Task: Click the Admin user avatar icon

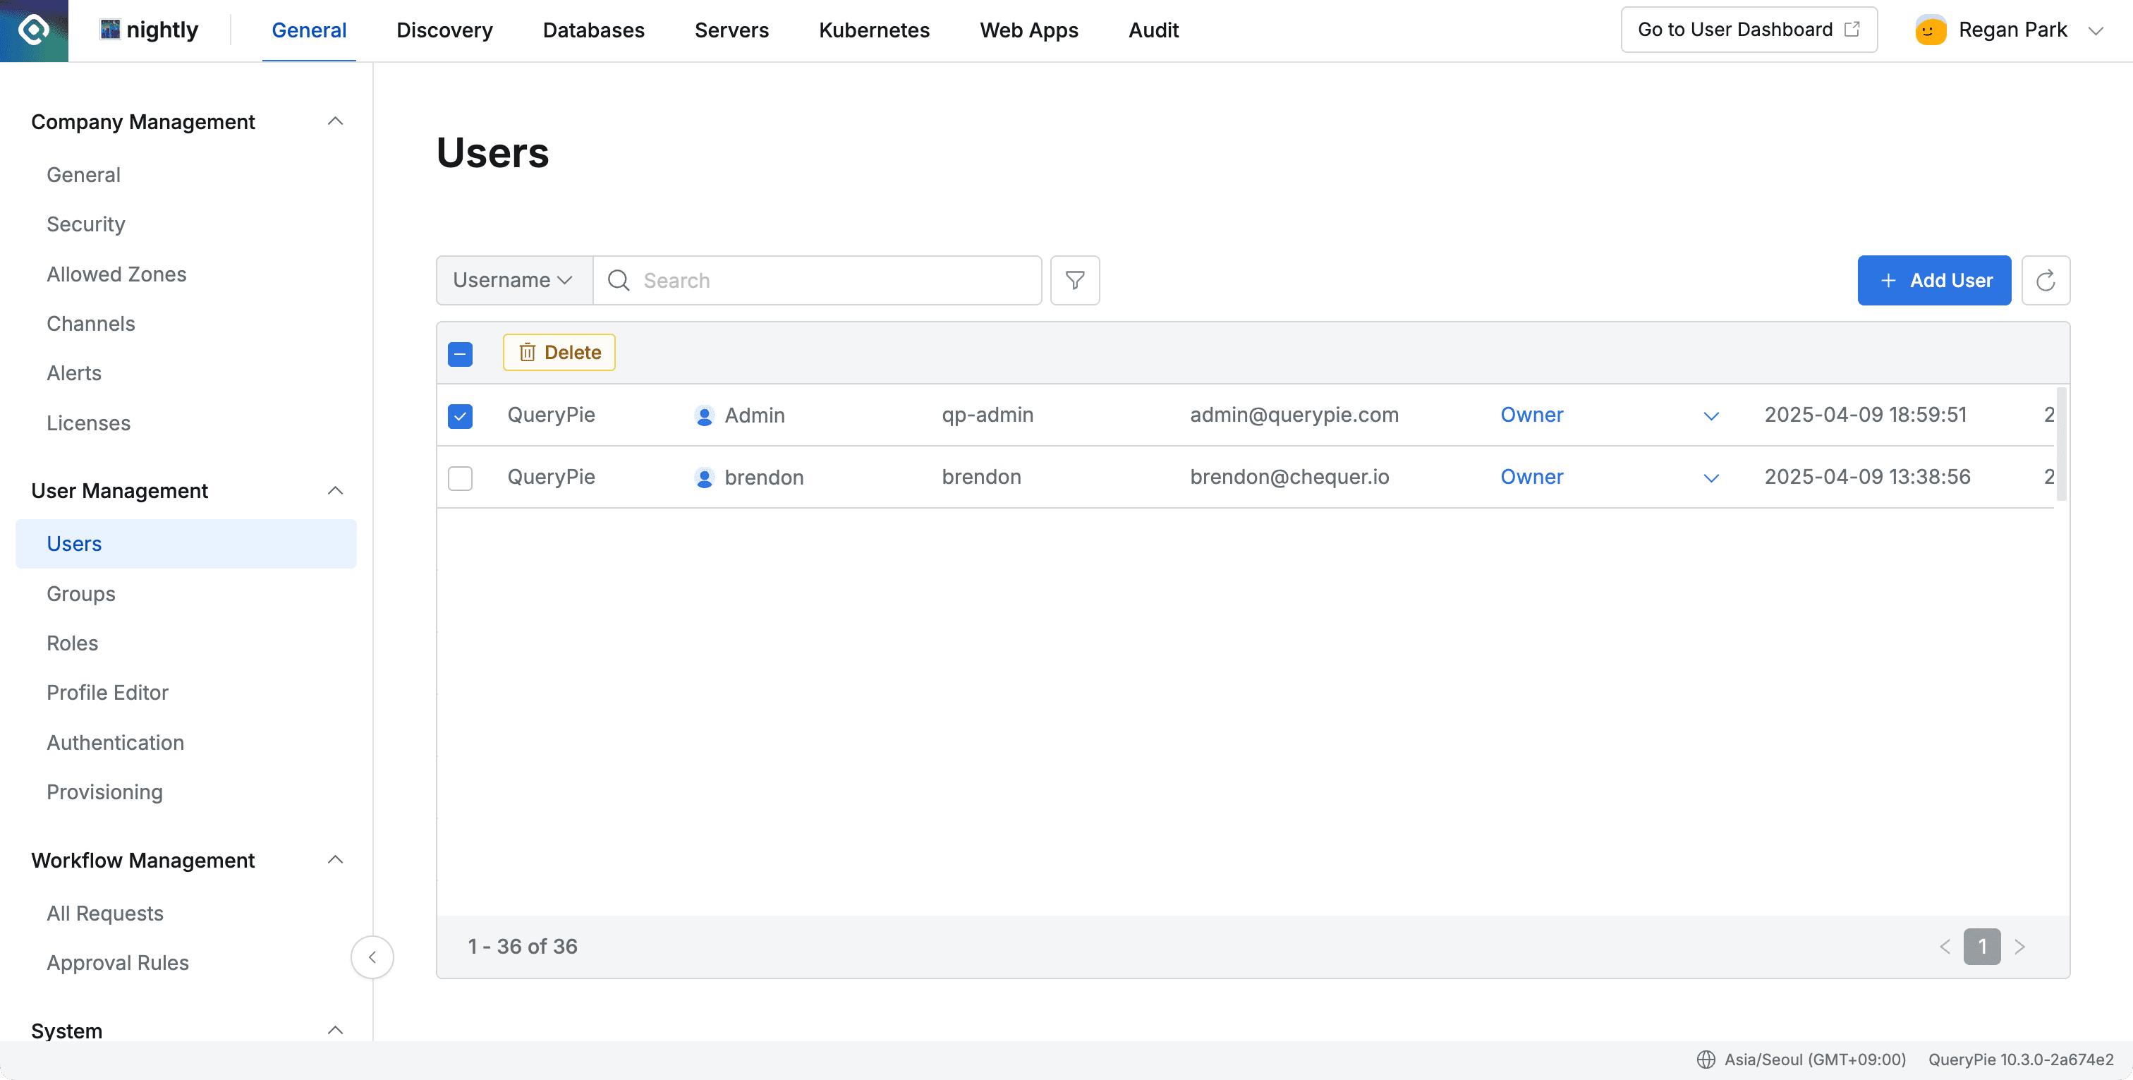Action: tap(704, 415)
